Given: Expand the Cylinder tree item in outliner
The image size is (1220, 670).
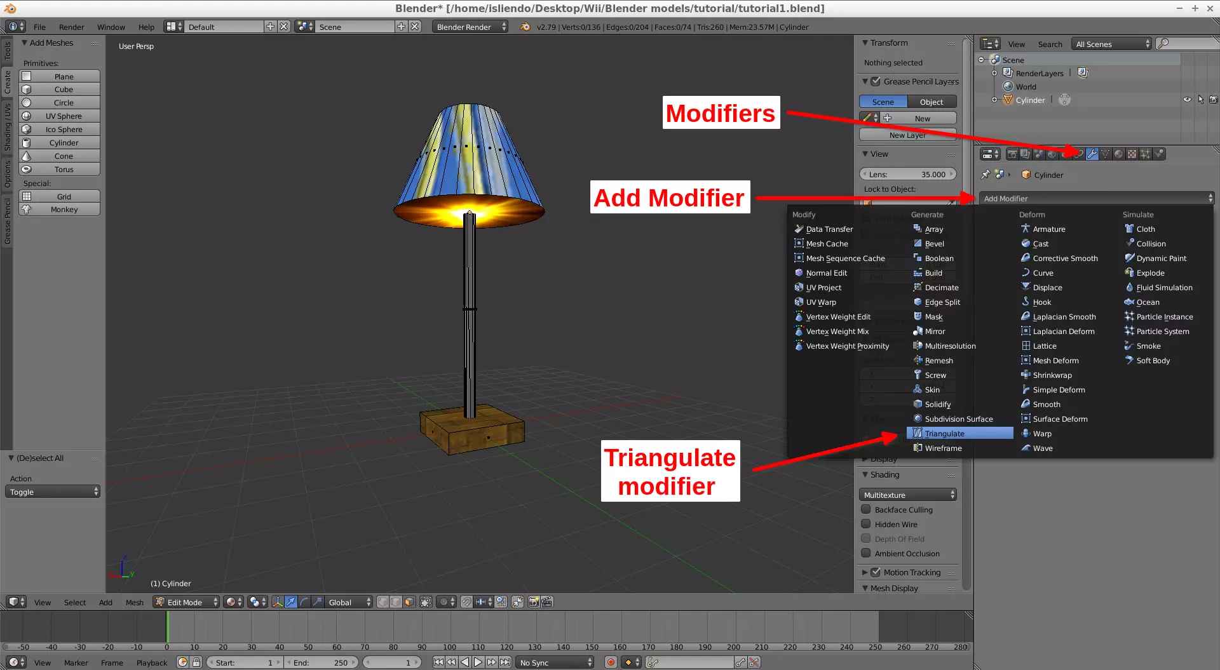Looking at the screenshot, I should [995, 100].
